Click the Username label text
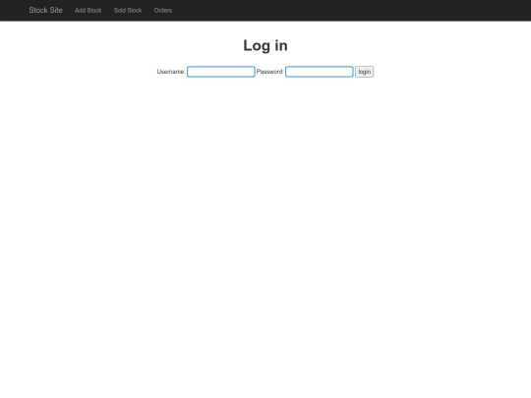Image resolution: width=531 pixels, height=398 pixels. coord(171,72)
